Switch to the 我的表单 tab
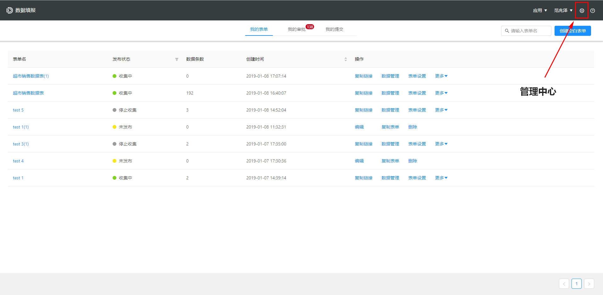The height and width of the screenshot is (295, 603). coord(259,29)
